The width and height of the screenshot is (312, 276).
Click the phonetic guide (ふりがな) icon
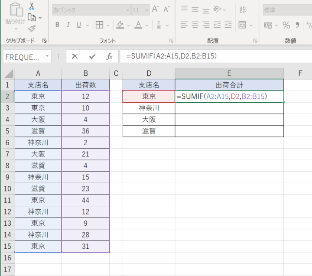[159, 25]
